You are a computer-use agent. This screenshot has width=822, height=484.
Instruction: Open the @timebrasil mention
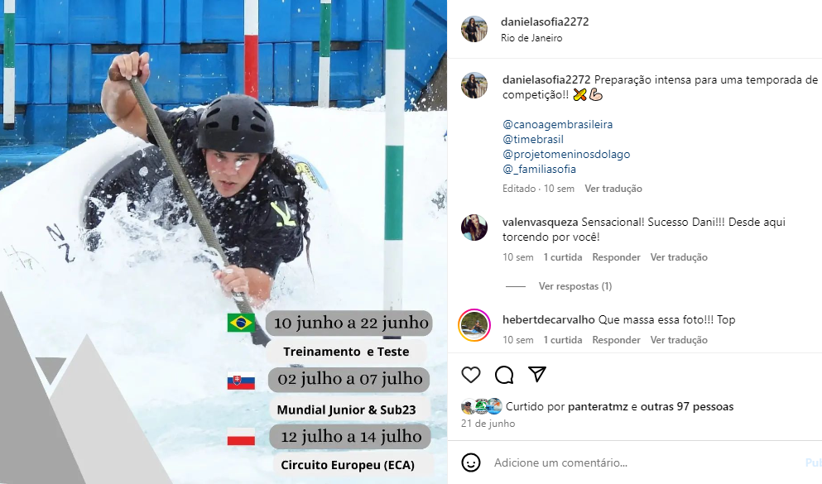533,139
